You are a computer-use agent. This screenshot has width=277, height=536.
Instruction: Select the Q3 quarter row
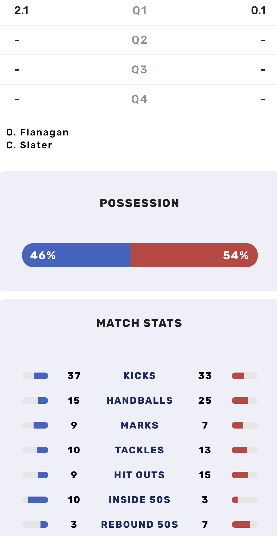coord(138,70)
